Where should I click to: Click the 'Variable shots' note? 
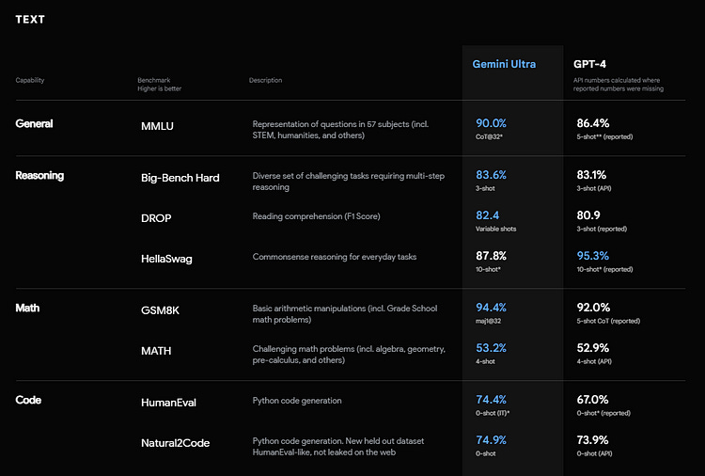[x=496, y=229]
